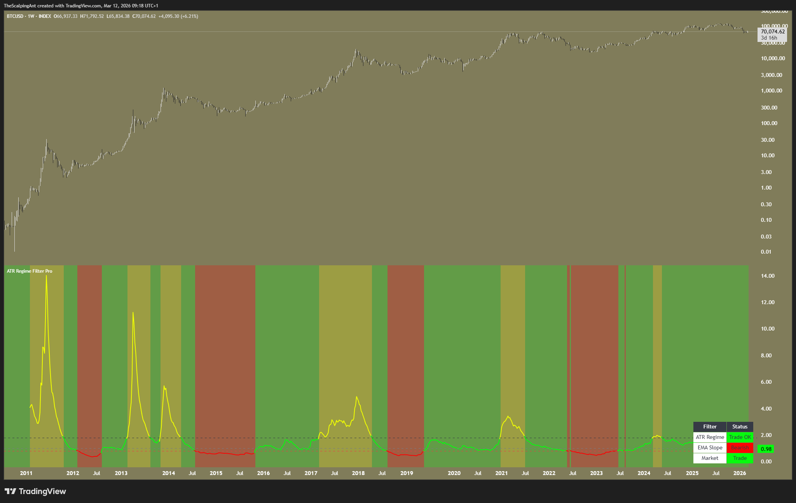Click the 0.10 price axis label
This screenshot has width=796, height=503.
766,220
